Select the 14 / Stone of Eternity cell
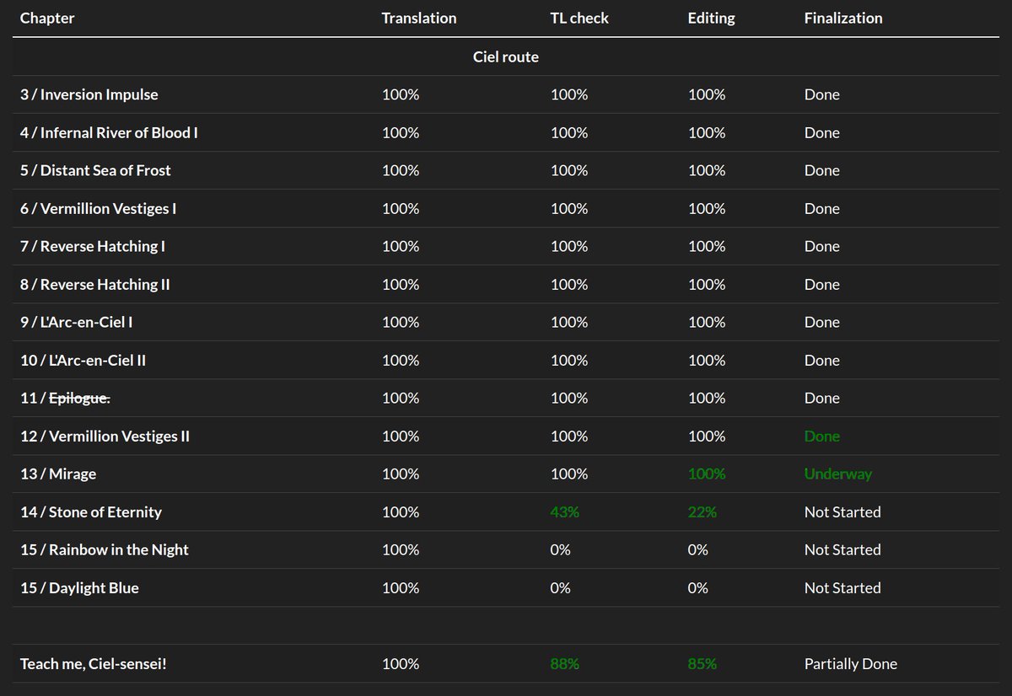This screenshot has height=696, width=1012. 91,511
